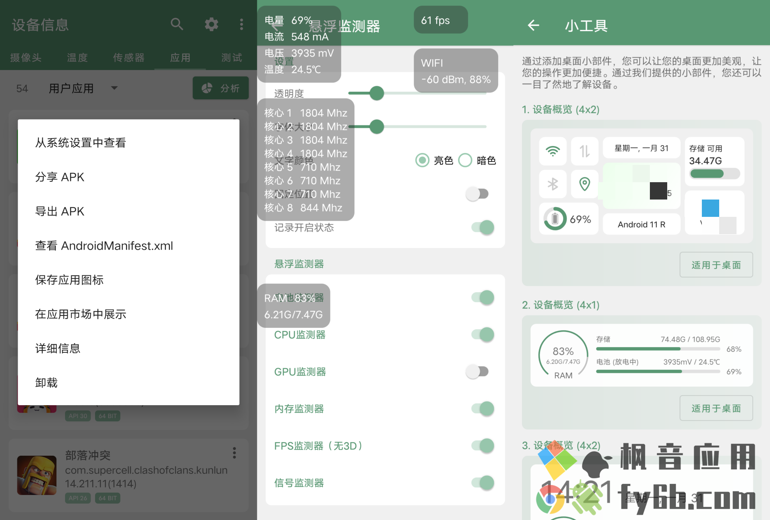Viewport: 770px width, 520px height.
Task: Tap the location pin widget icon
Action: tap(585, 184)
